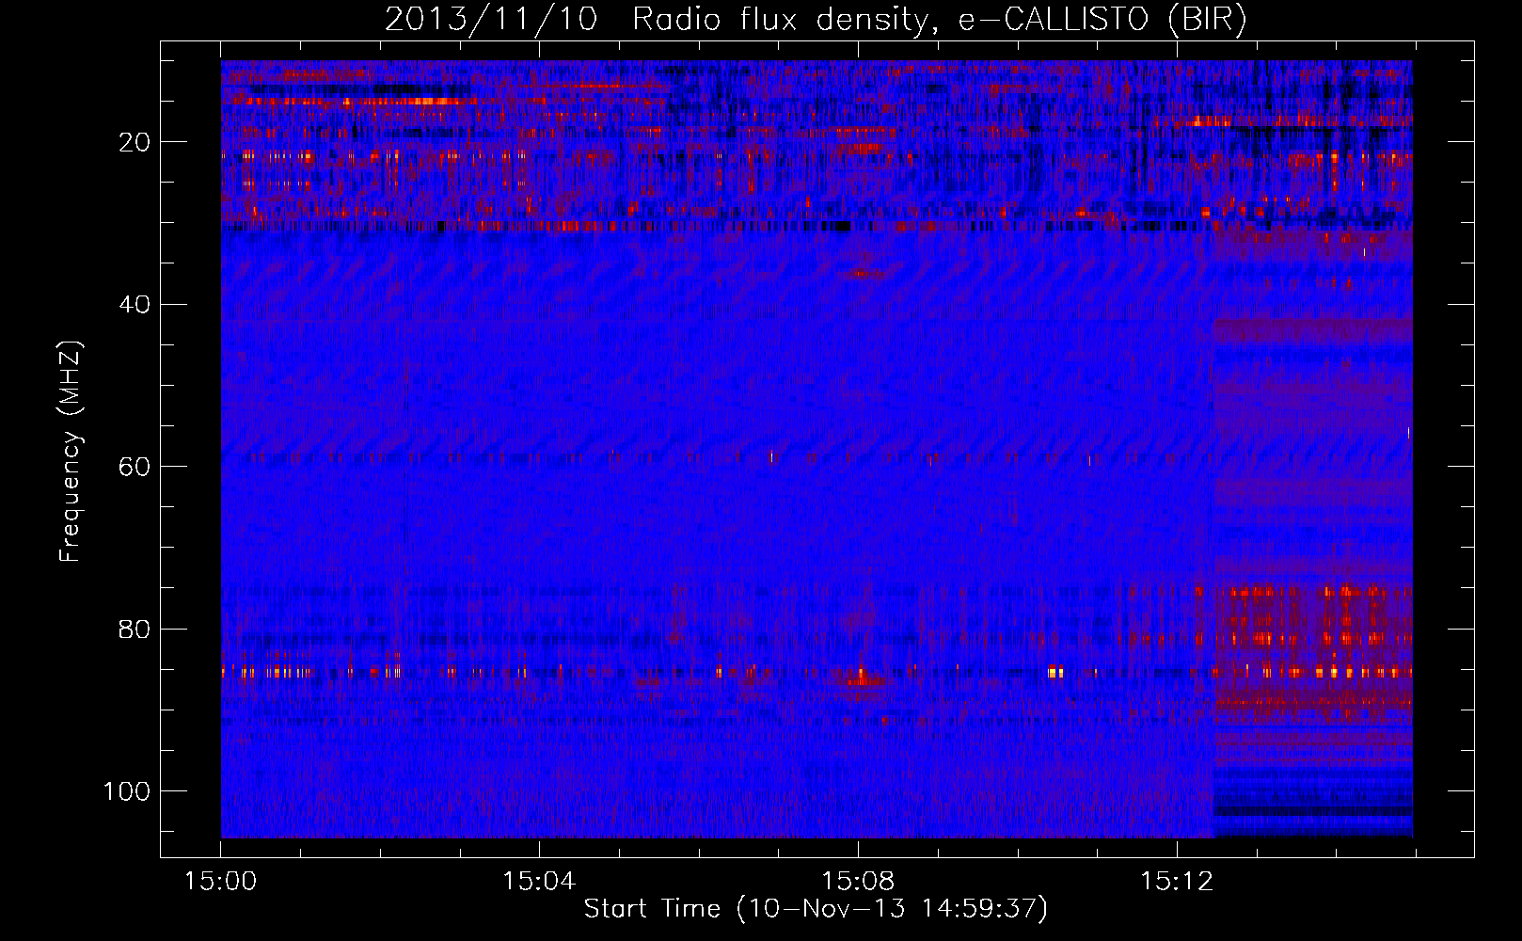Click the 'Frequency (MHZ)' y-axis label

(x=71, y=451)
